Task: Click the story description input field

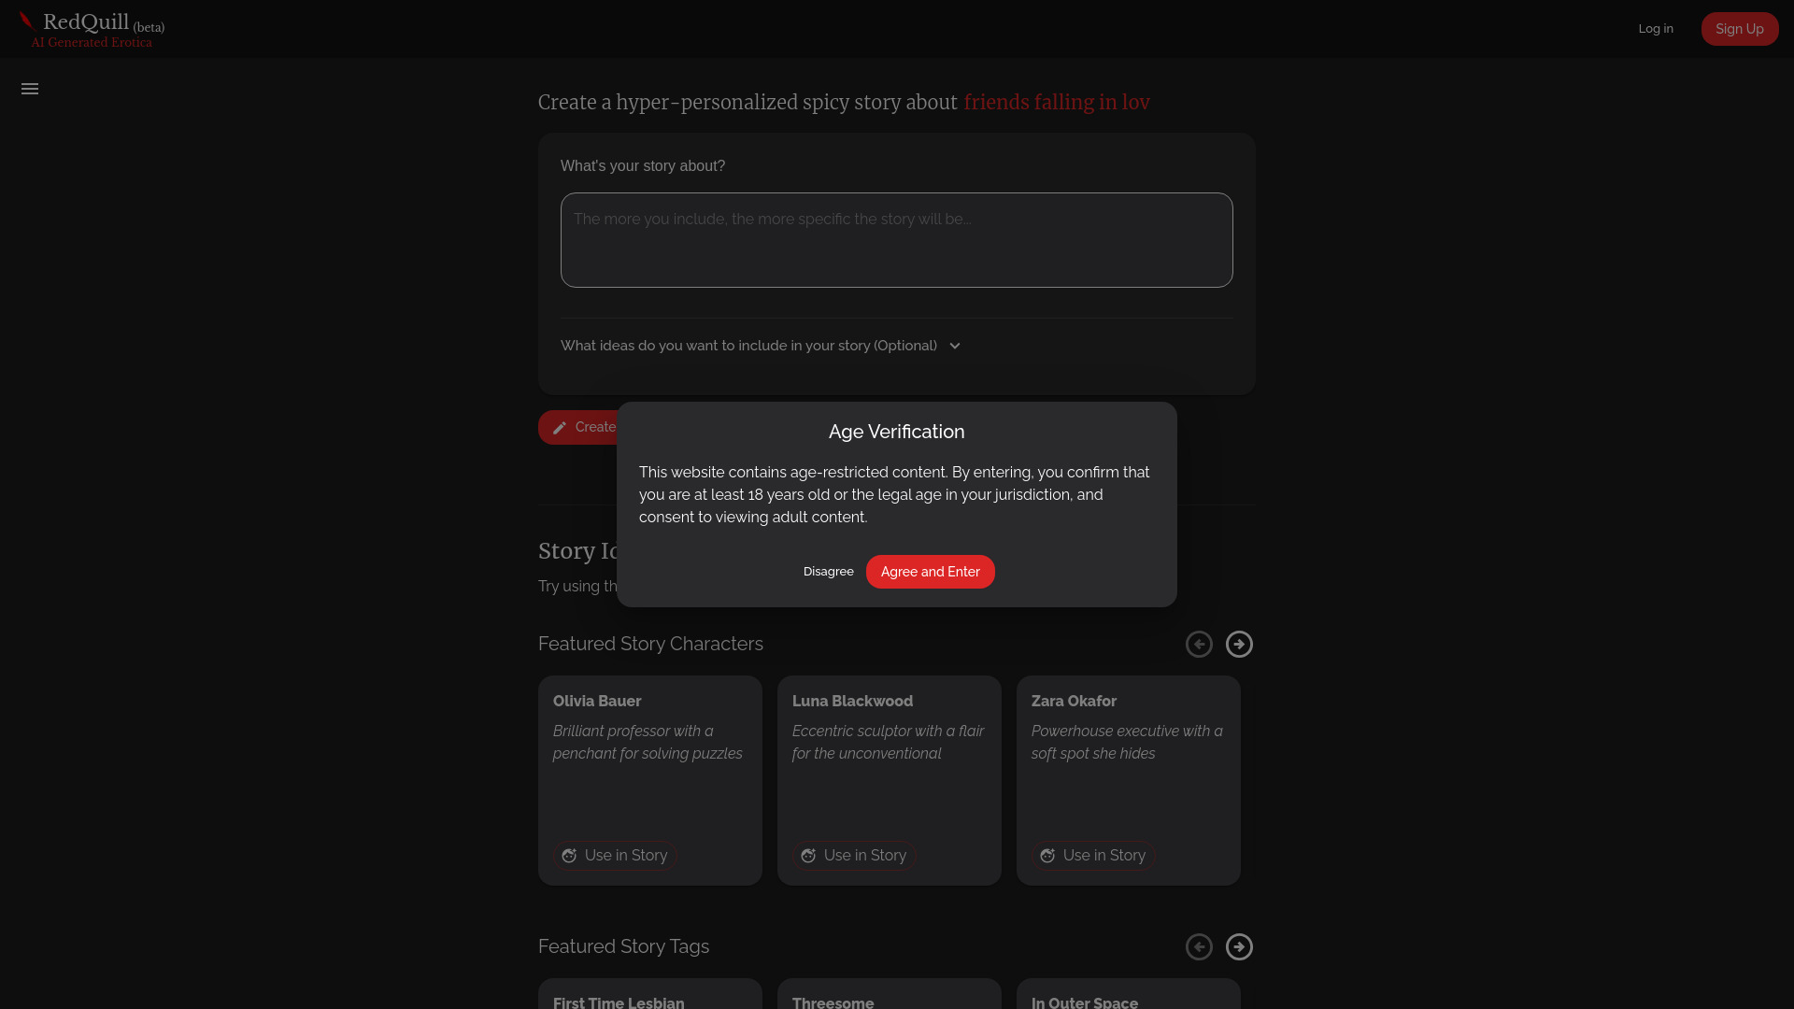Action: coord(897,240)
